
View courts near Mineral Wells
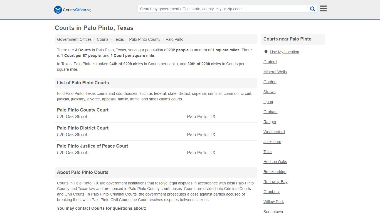(275, 72)
